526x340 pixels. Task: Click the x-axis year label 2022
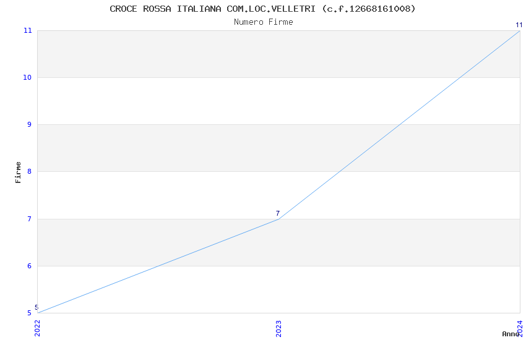point(38,328)
